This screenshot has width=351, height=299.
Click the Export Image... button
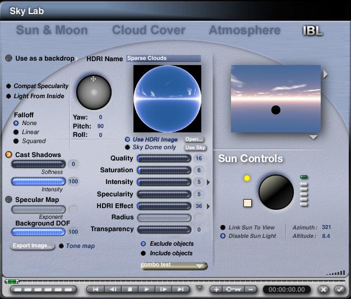[x=32, y=246]
